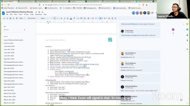Open the text color picker
The height and width of the screenshot is (106, 190).
(71, 18)
